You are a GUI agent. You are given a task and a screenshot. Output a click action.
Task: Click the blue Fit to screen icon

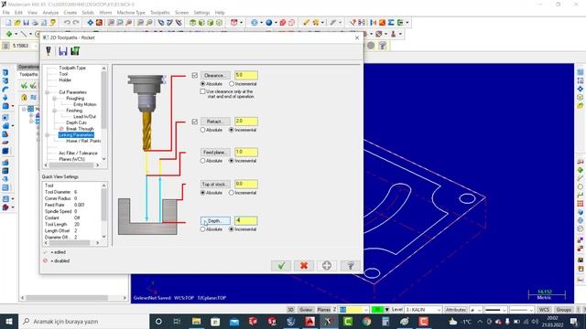click(91, 23)
